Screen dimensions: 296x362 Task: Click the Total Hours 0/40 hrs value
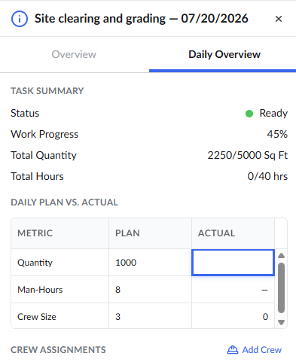pyautogui.click(x=267, y=176)
